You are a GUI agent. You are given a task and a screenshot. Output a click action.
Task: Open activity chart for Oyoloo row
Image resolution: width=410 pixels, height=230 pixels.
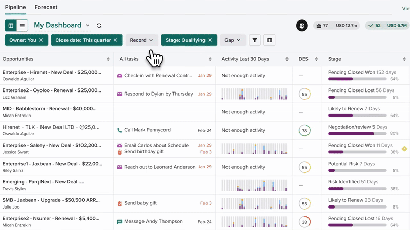coord(254,94)
